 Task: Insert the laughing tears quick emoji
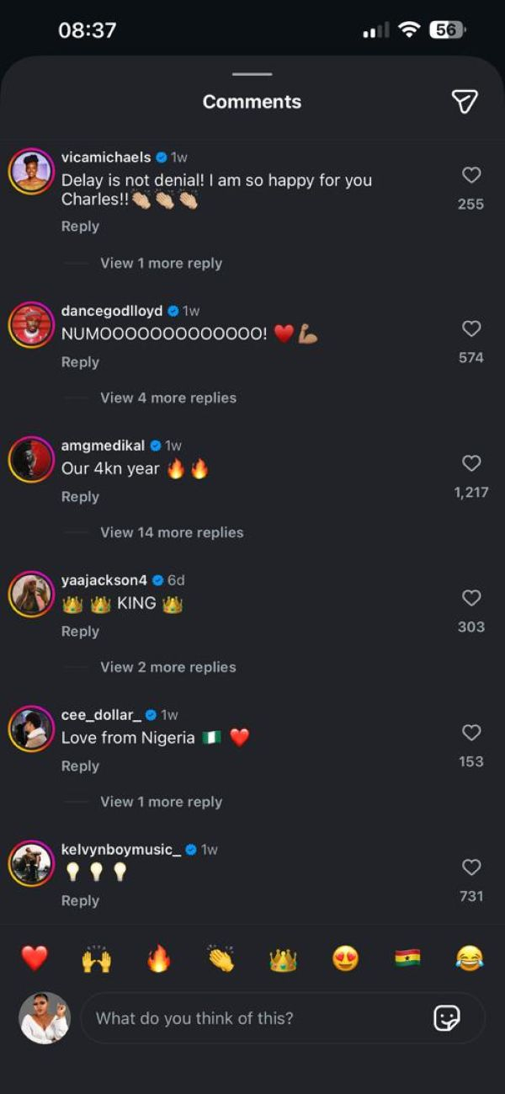469,958
